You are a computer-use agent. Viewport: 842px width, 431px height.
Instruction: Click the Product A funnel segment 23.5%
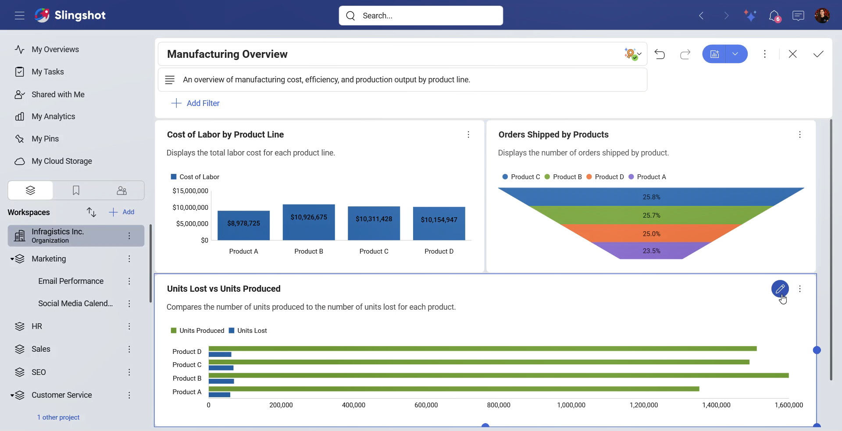tap(651, 251)
